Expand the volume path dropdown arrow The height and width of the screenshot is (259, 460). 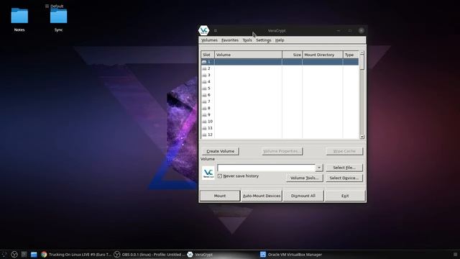coord(319,168)
